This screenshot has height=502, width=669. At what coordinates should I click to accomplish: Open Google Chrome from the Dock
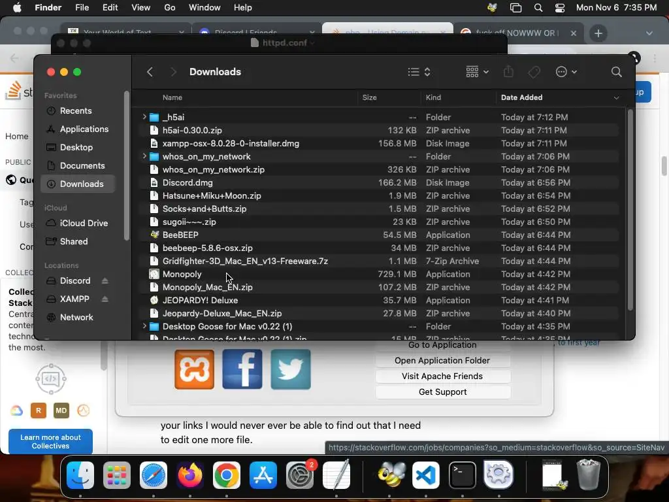coord(227,475)
